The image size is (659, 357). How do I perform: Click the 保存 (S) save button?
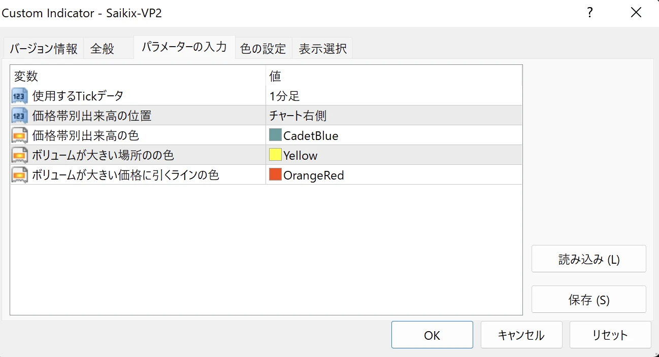pos(588,300)
